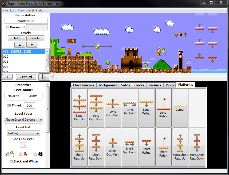Select the Long Pulley platform
Viewport: 229px width, 175px height.
click(163, 108)
